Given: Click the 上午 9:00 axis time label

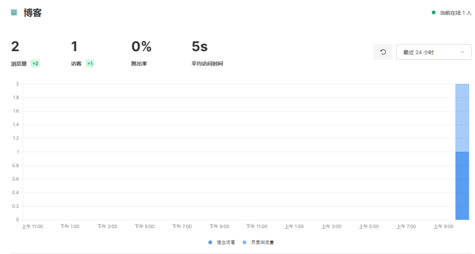Looking at the screenshot, I should (443, 227).
